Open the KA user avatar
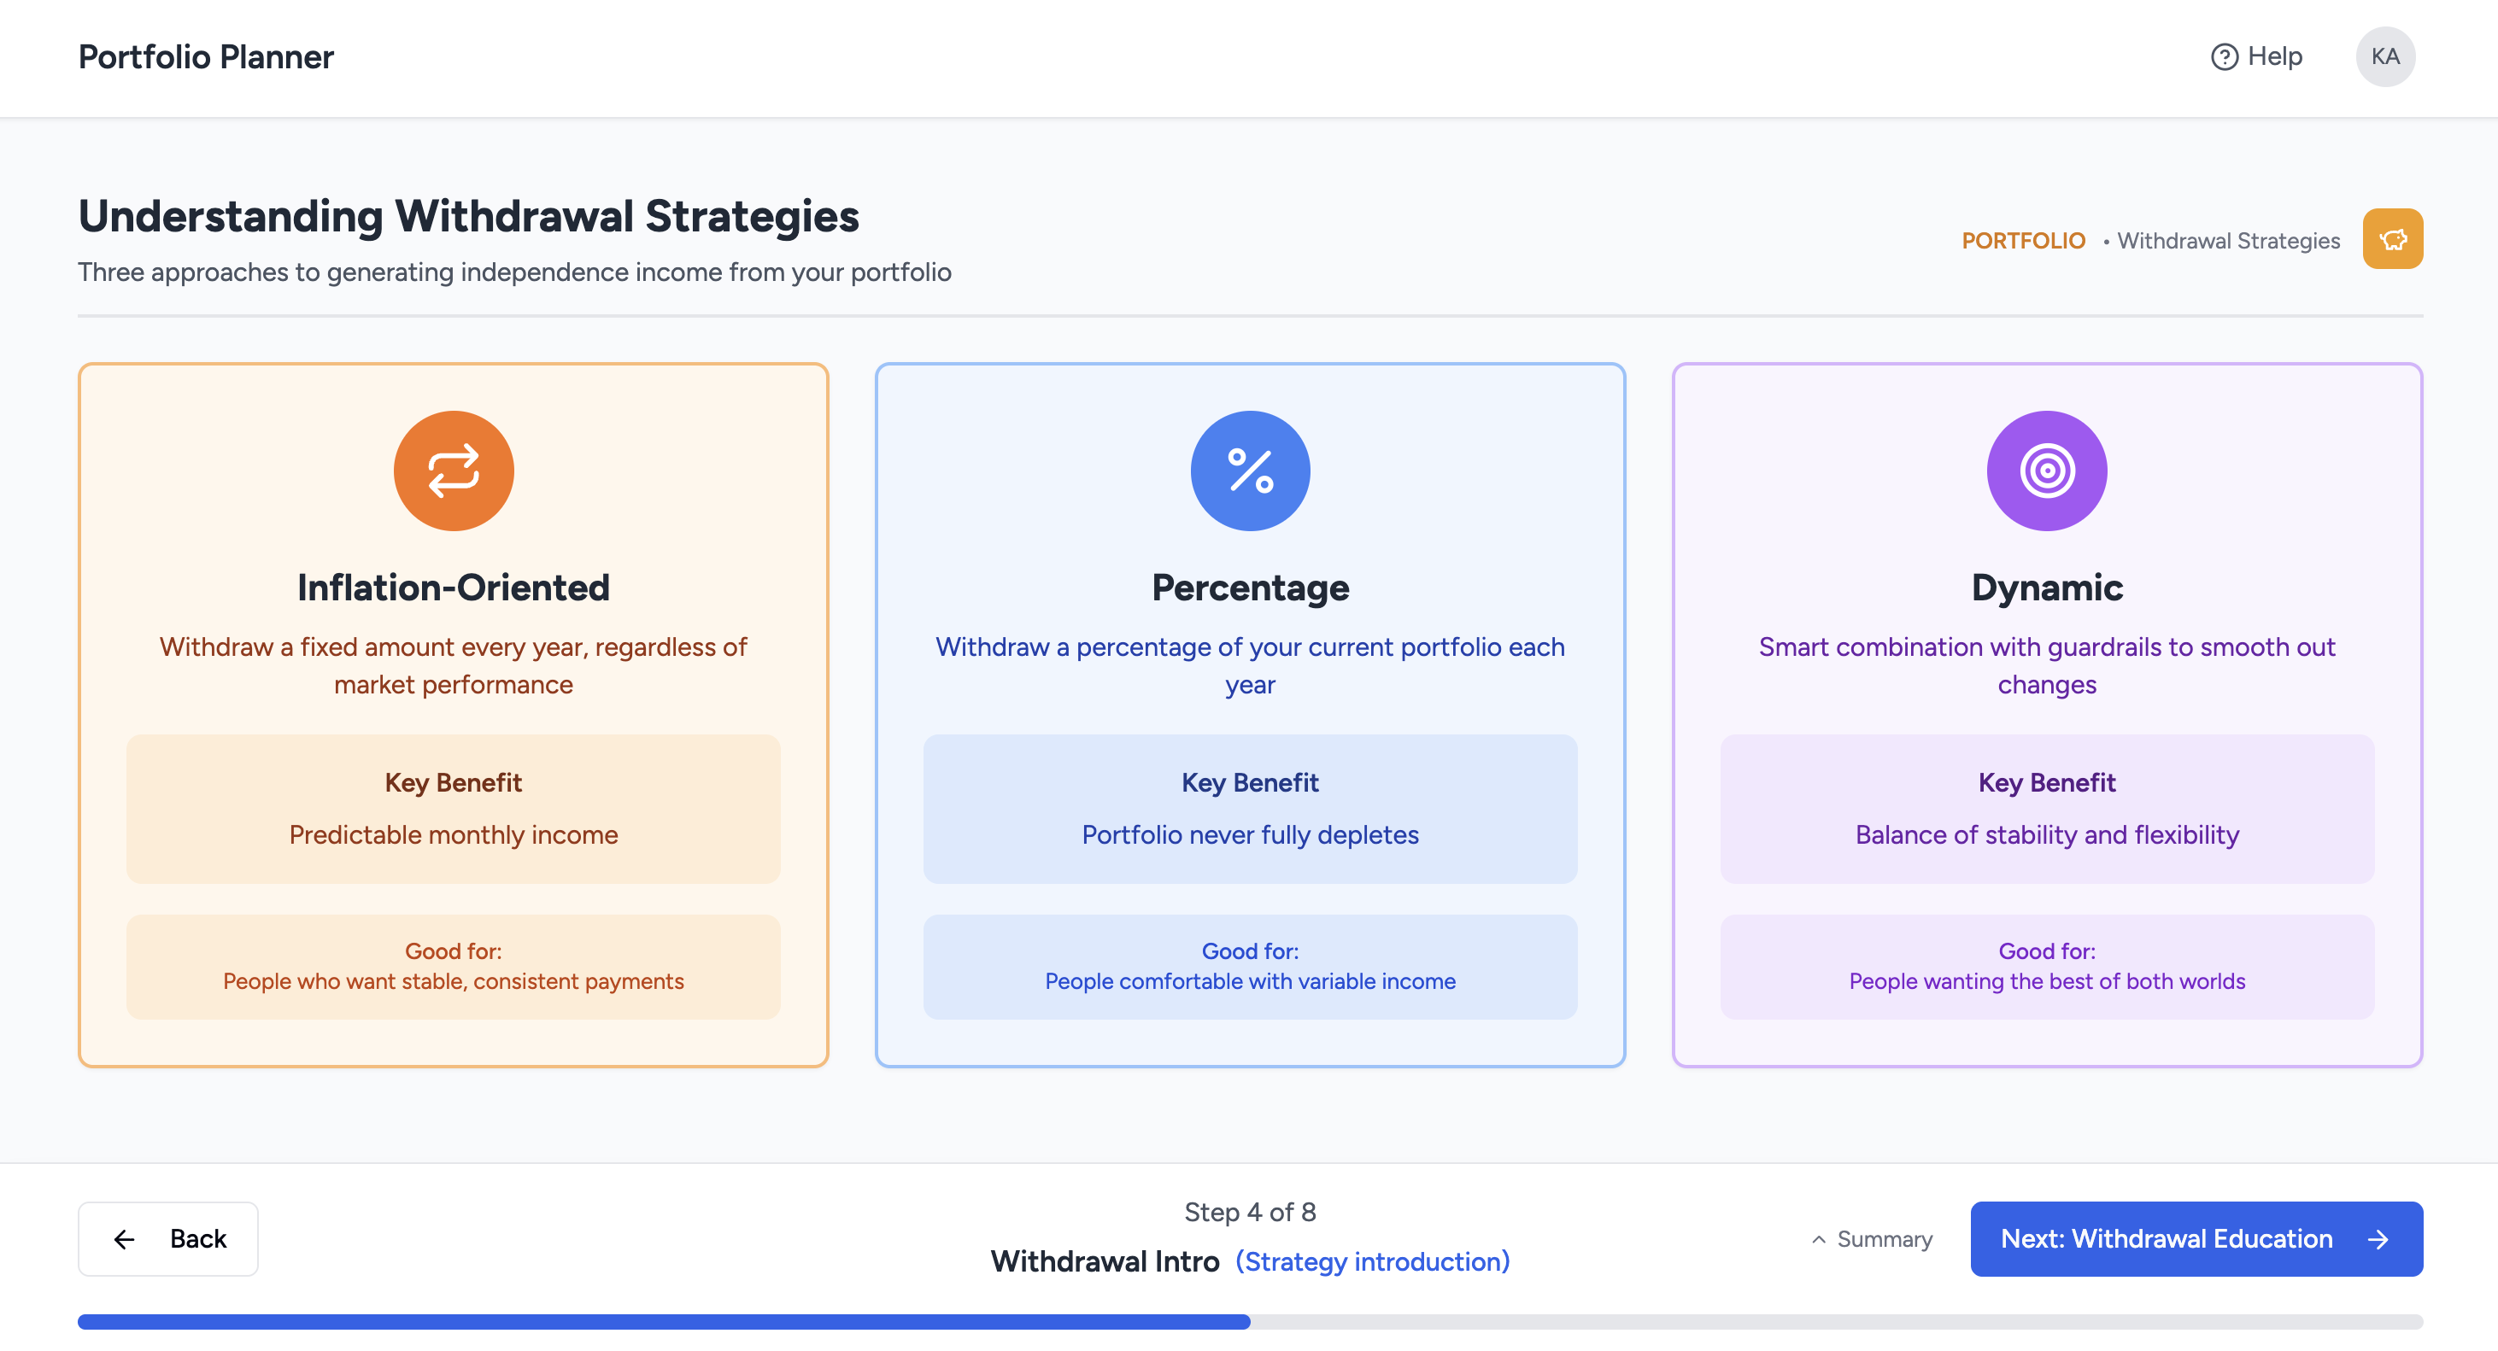2498x1351 pixels. pos(2384,57)
